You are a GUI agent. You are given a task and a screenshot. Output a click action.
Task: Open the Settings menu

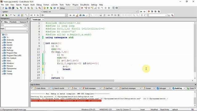pos(94,5)
